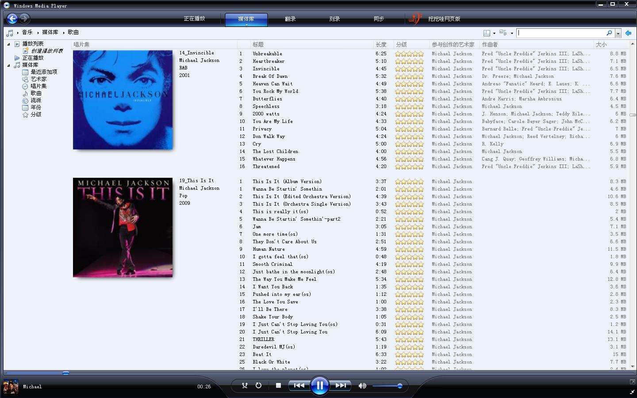Open the 翻录 tab
The image size is (637, 398).
click(x=290, y=19)
